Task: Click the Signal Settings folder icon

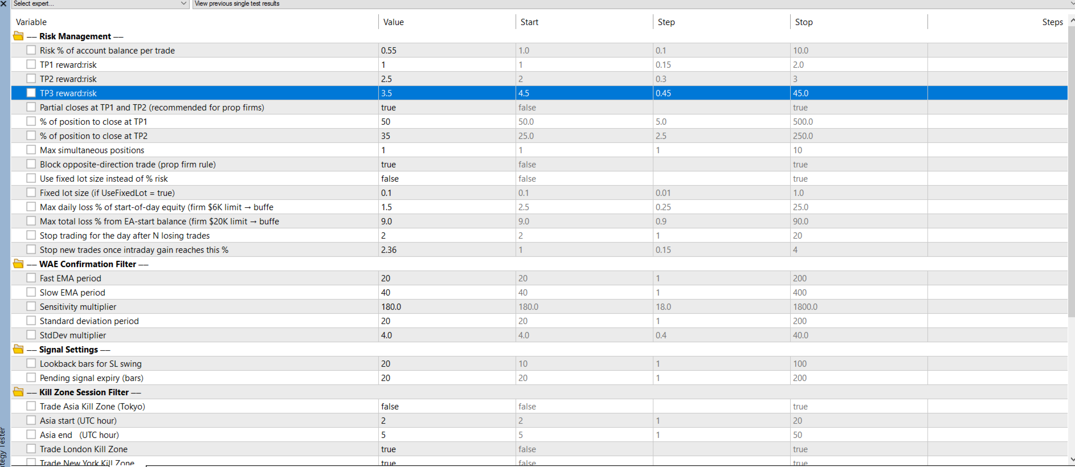Action: point(18,350)
